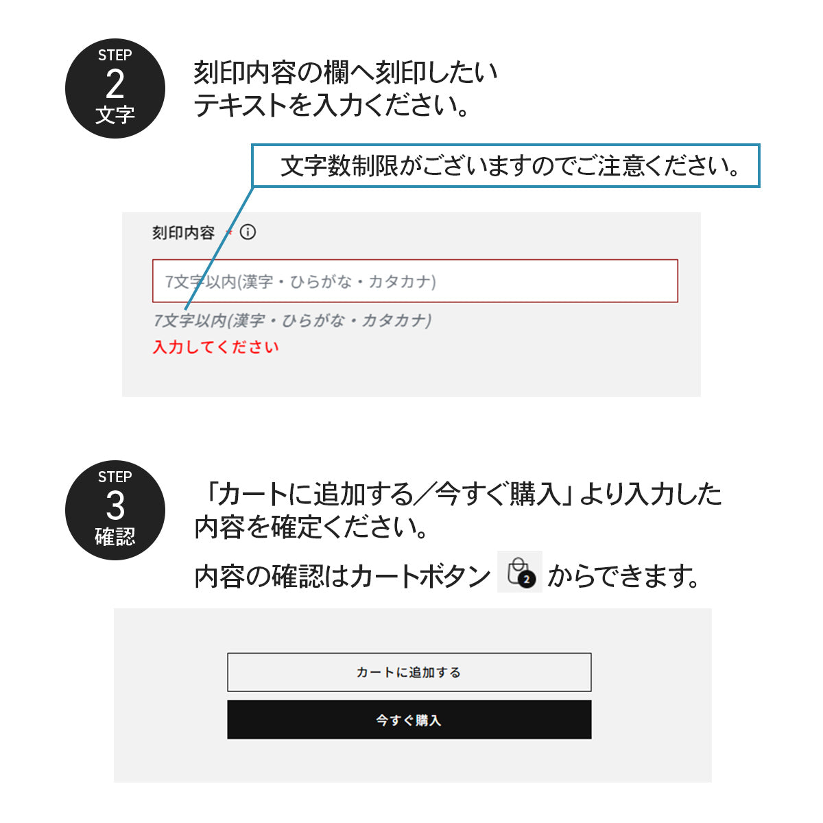The height and width of the screenshot is (823, 823).
Task: Click the テキストを入力ください instruction line
Action: [332, 105]
